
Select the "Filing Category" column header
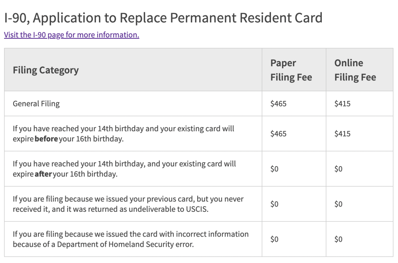46,70
